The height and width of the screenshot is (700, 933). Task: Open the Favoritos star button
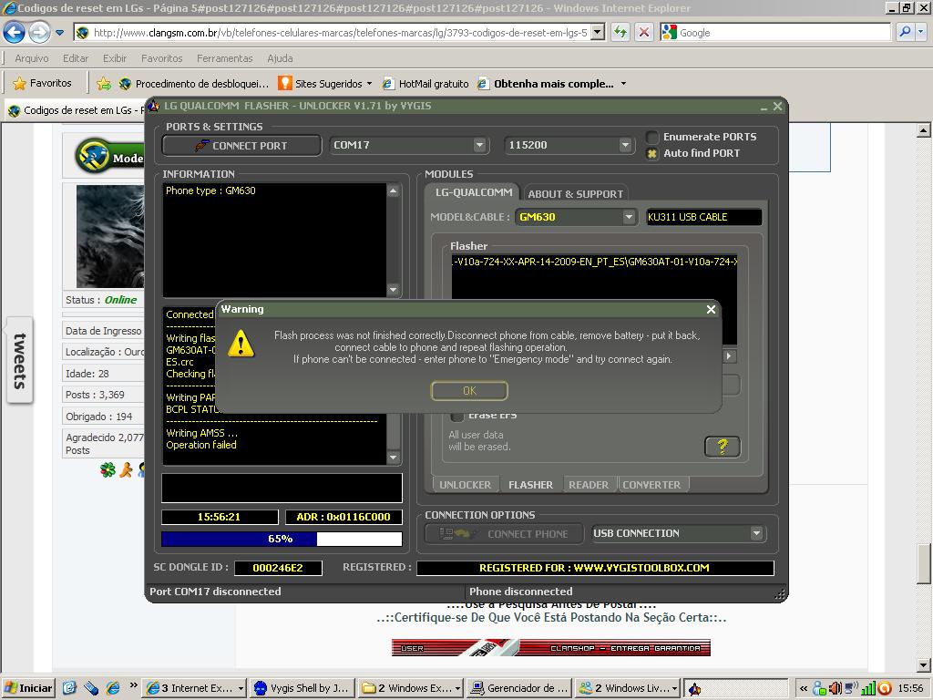[x=42, y=83]
